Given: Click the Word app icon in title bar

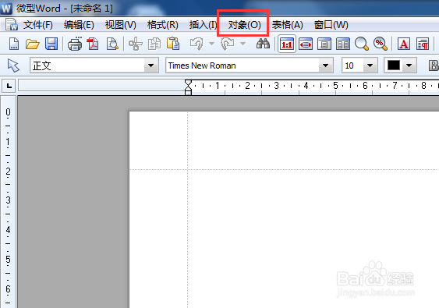Looking at the screenshot, I should [6, 8].
